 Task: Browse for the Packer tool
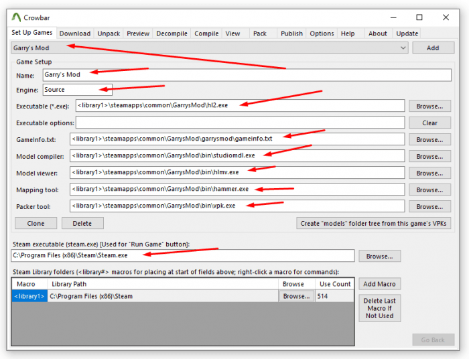[x=430, y=206]
